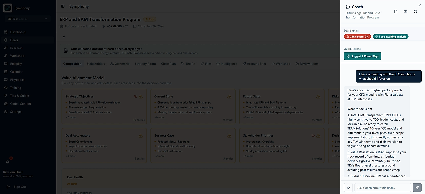Open Roleplay in the sidebar
This screenshot has height=194, width=425.
(x=16, y=64)
